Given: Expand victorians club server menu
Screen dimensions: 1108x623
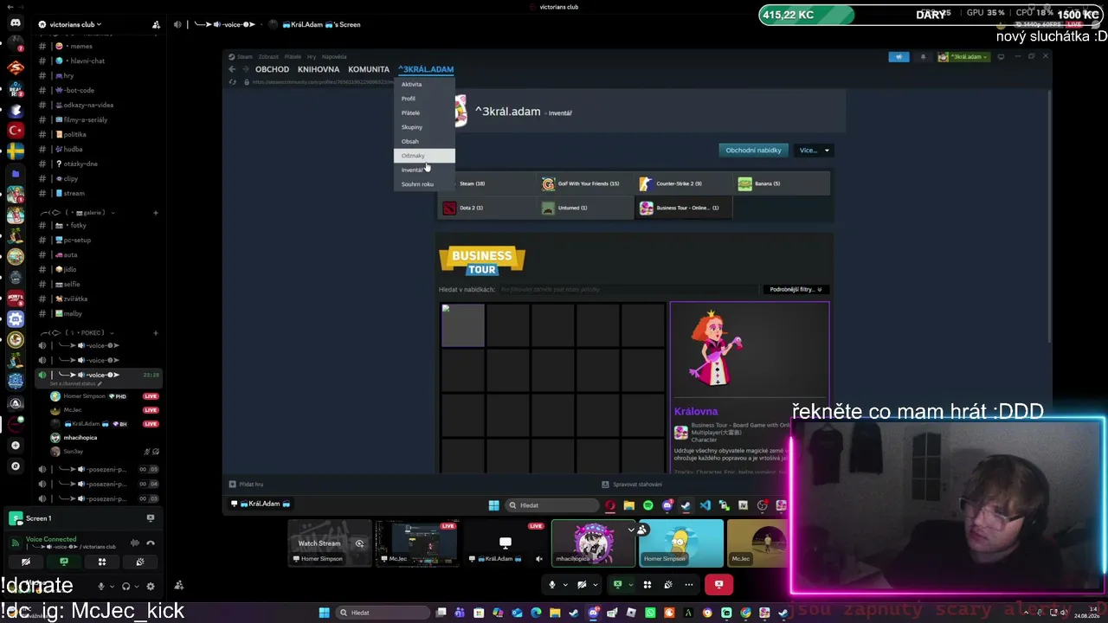Looking at the screenshot, I should click(74, 24).
